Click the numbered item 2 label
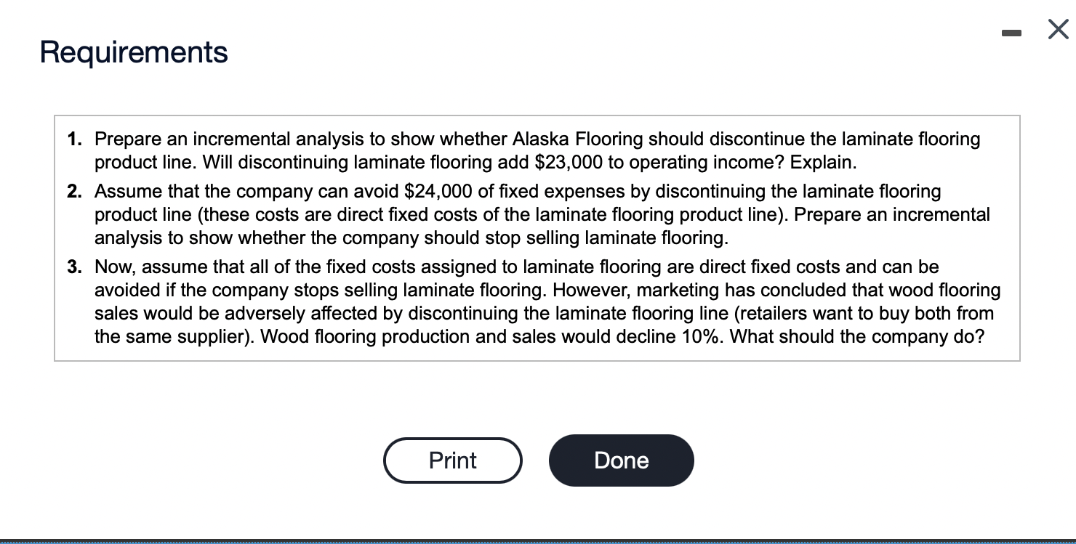Image resolution: width=1076 pixels, height=544 pixels. (x=73, y=191)
